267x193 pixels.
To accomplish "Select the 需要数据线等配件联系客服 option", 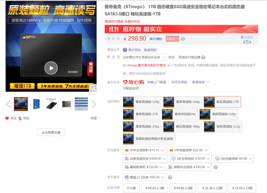I will [149, 139].
